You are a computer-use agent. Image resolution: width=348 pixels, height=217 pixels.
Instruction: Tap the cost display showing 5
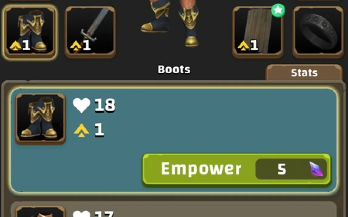291,169
